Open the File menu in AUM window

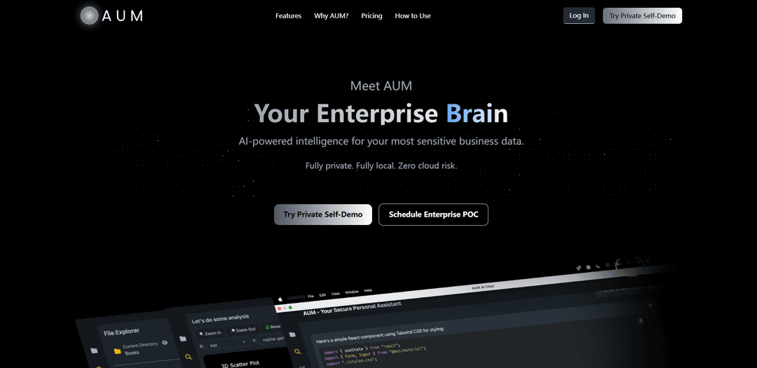click(x=311, y=296)
